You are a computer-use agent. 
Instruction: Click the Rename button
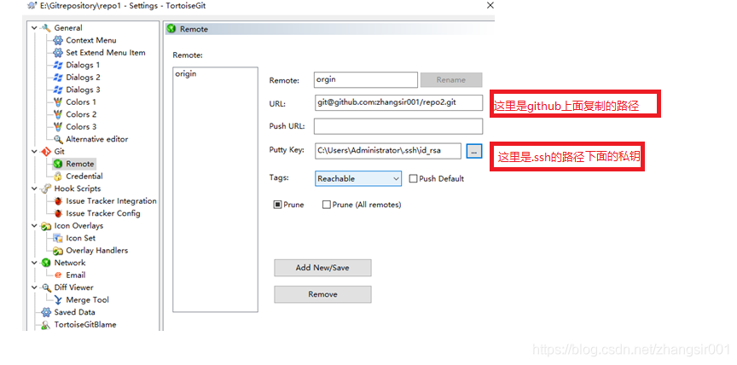(451, 80)
